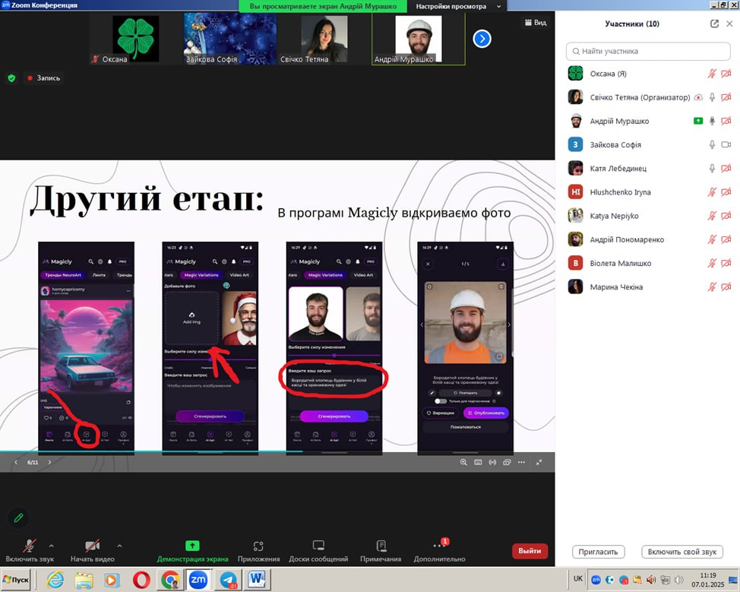Image resolution: width=740 pixels, height=592 pixels.
Task: Click green sharing icon next to Андрій Мурашко
Action: tap(698, 121)
